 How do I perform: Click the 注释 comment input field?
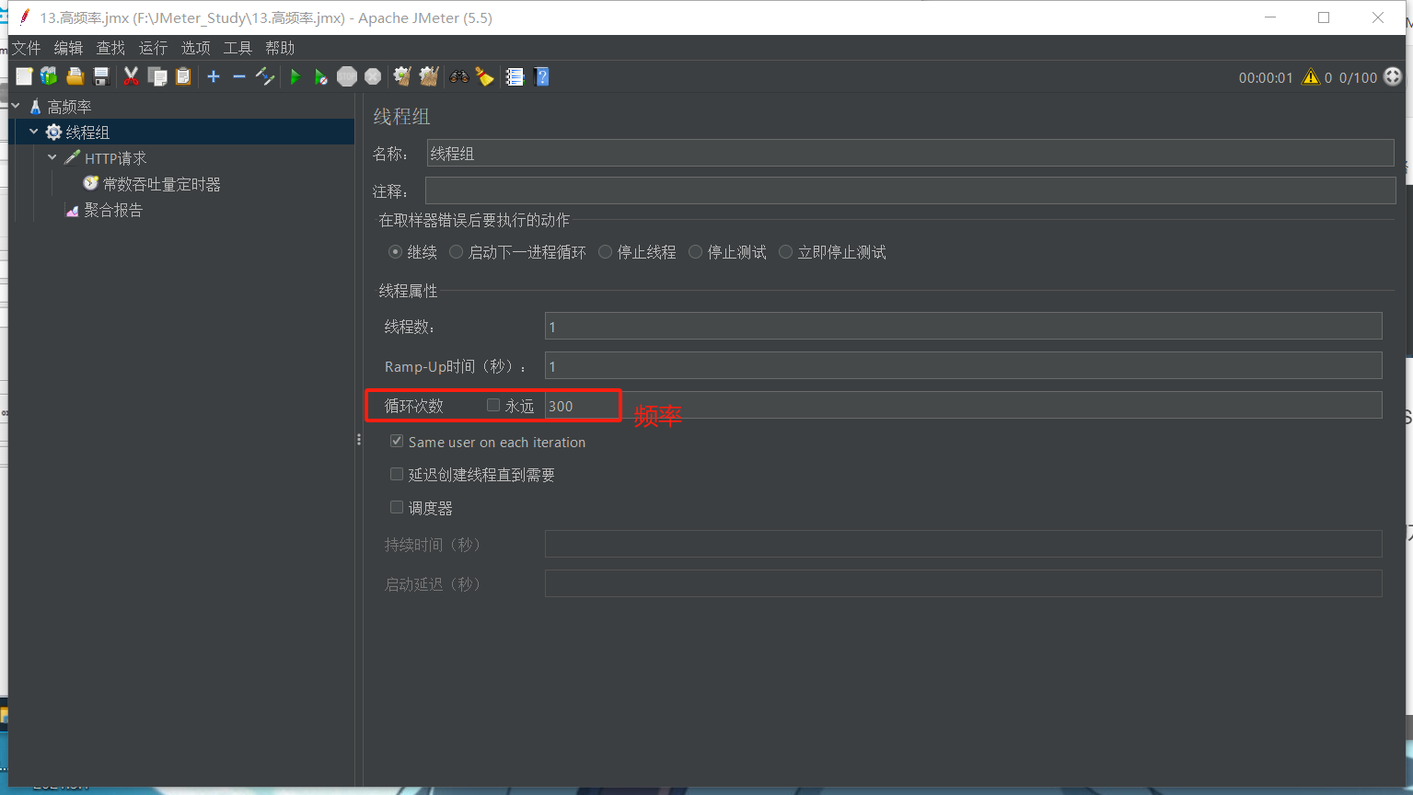(x=910, y=190)
